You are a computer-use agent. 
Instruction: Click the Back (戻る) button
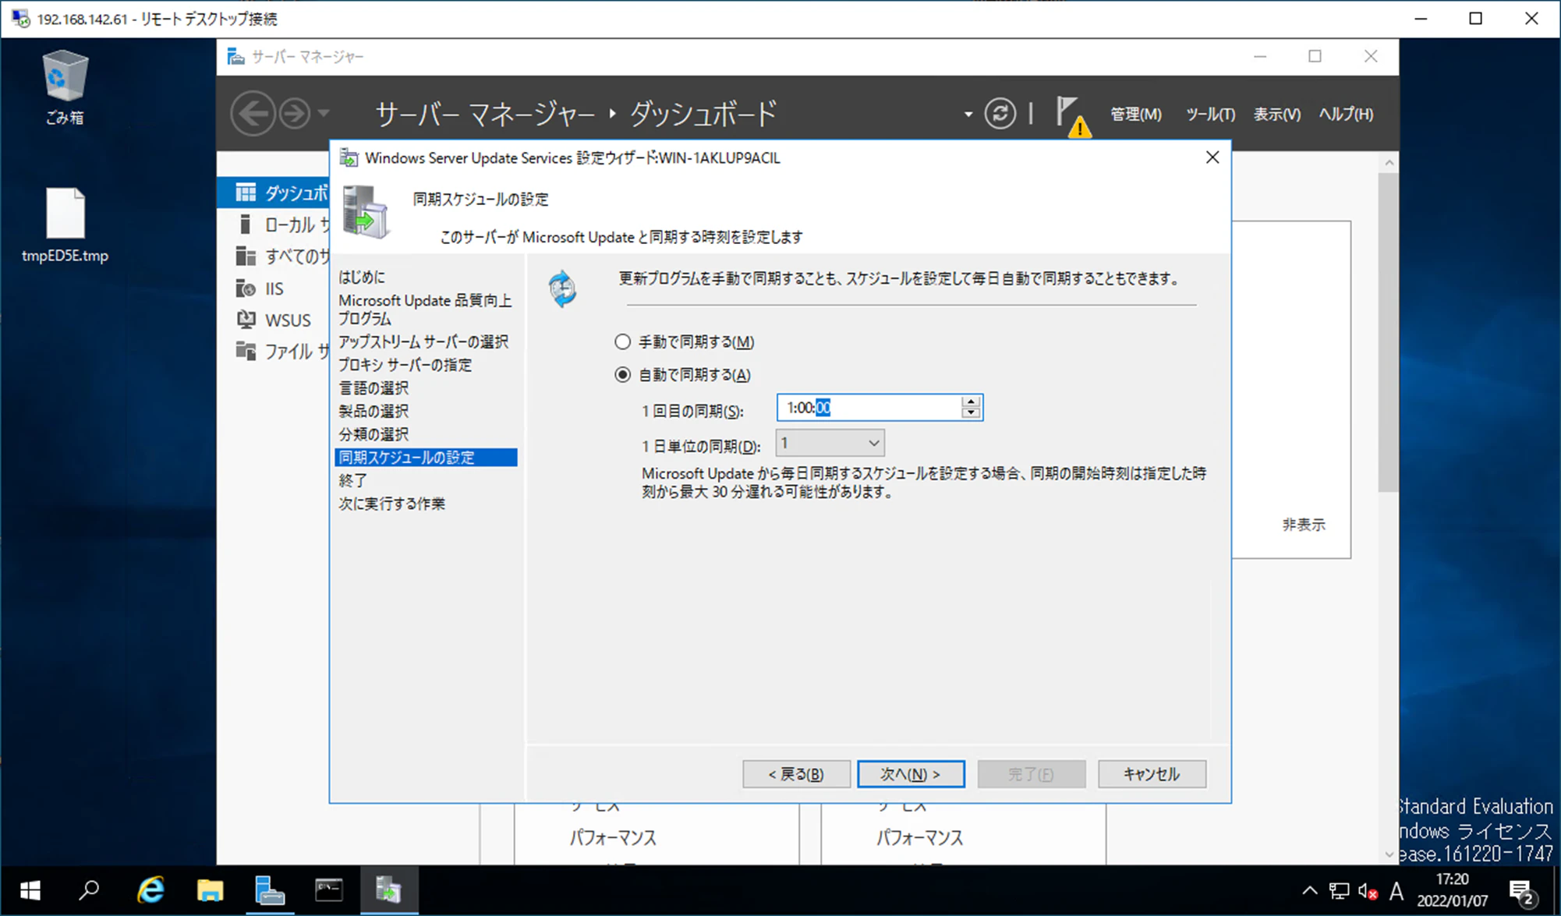[x=796, y=774]
